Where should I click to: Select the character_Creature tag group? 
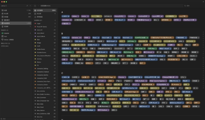click(x=45, y=72)
